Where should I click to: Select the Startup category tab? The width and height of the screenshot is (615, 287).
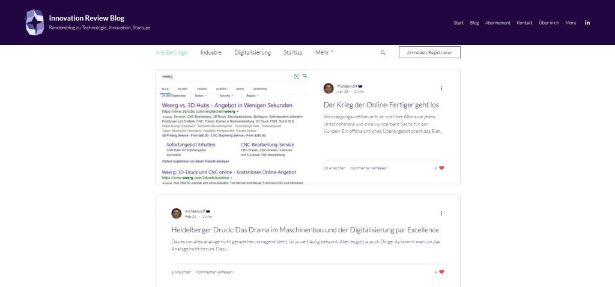click(293, 52)
